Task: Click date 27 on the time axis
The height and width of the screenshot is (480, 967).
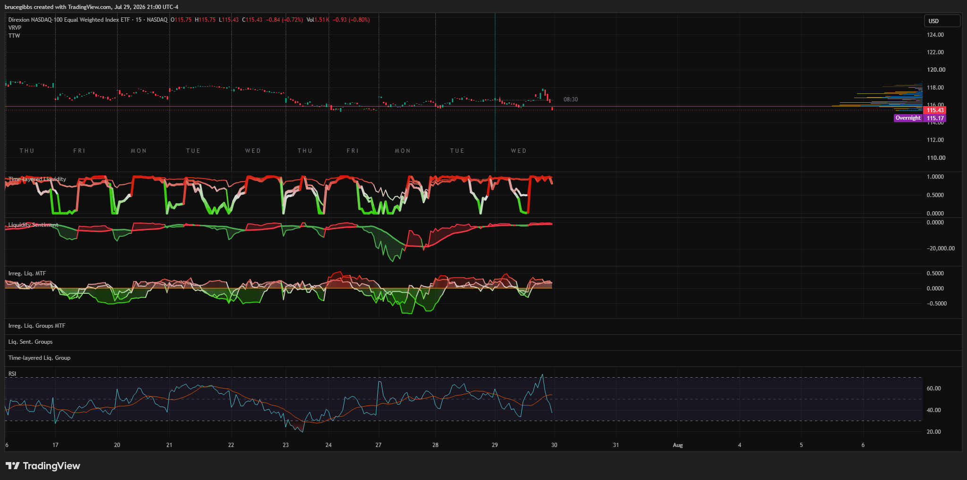Action: click(x=378, y=445)
